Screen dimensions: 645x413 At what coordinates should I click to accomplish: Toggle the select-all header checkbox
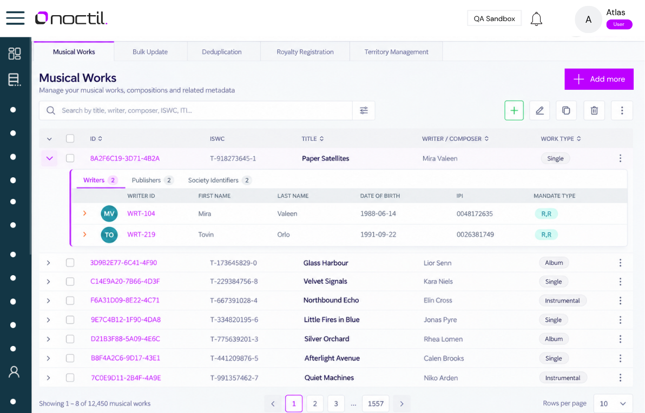click(70, 138)
